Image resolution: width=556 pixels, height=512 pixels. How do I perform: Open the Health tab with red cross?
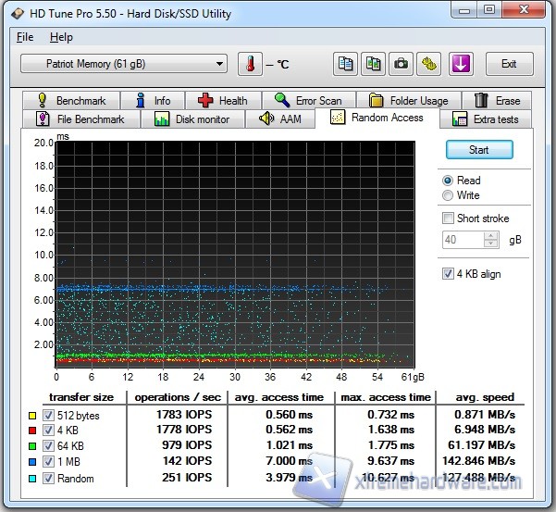pos(221,100)
